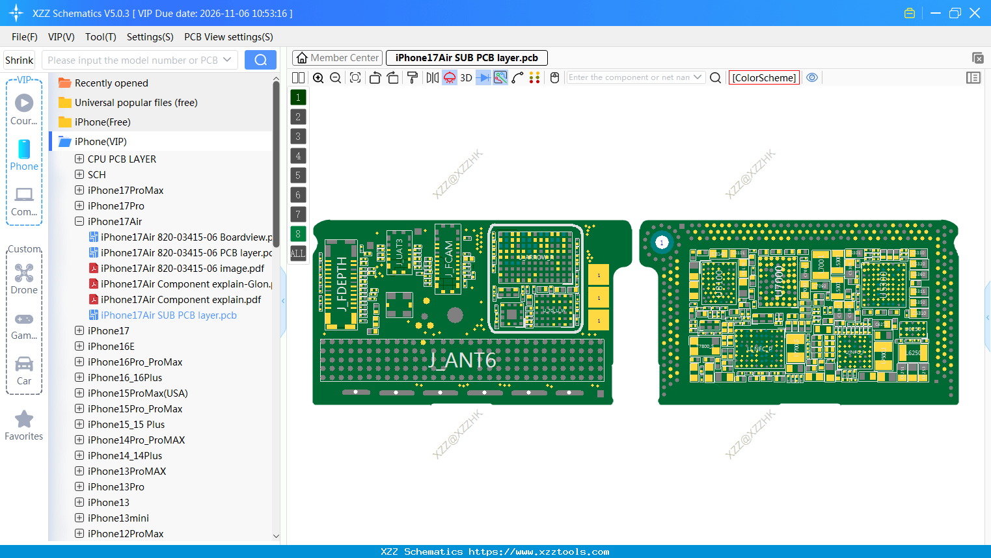Rotate the board counterclockwise
991x558 pixels.
(375, 78)
